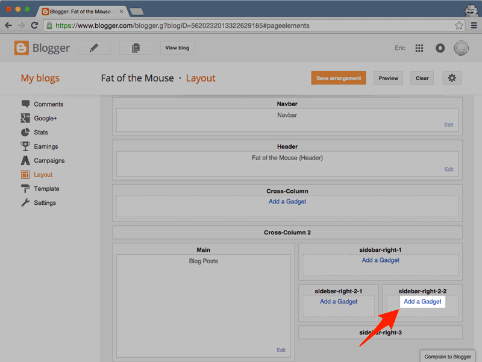Click the browser forward arrow
482x362 pixels.
[21, 25]
